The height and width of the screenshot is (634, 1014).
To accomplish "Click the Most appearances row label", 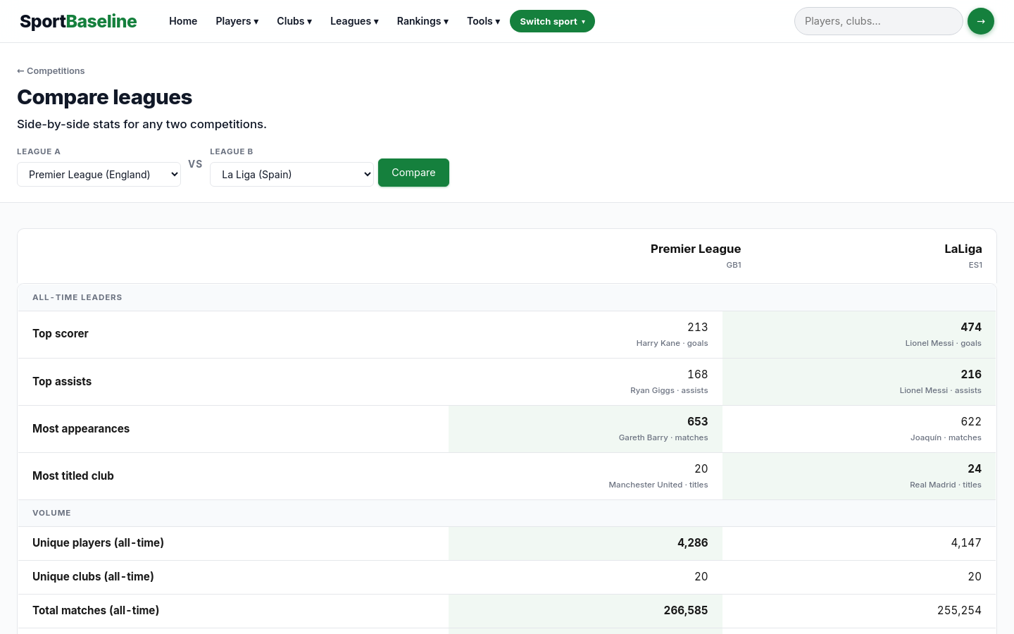I will (x=81, y=428).
